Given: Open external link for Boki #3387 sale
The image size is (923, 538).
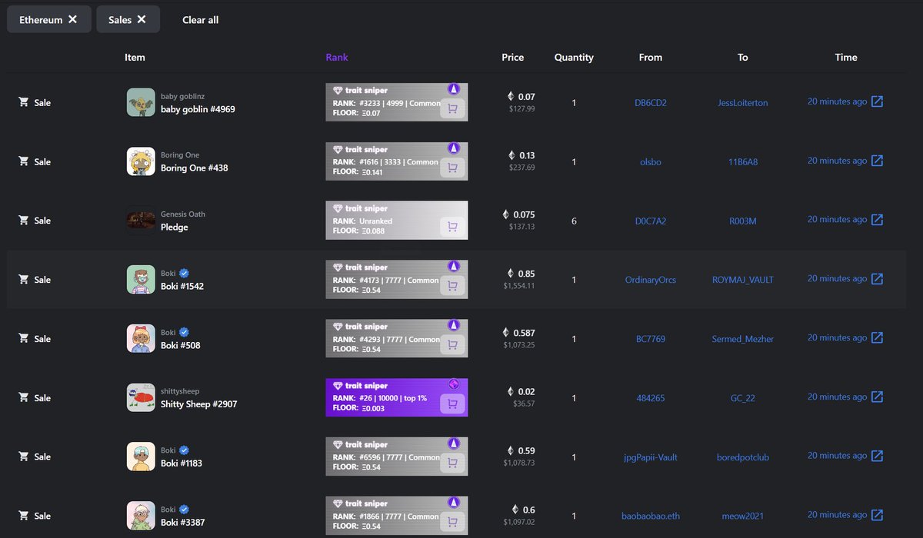Looking at the screenshot, I should 877,515.
